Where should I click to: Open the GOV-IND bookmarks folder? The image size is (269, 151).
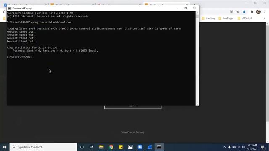245,18
